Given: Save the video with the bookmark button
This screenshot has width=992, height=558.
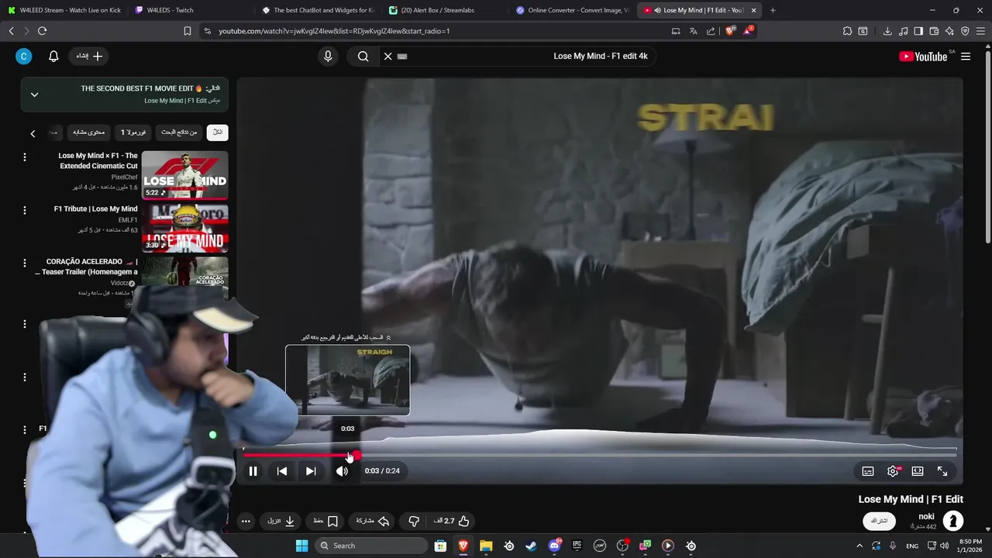Looking at the screenshot, I should coord(325,521).
